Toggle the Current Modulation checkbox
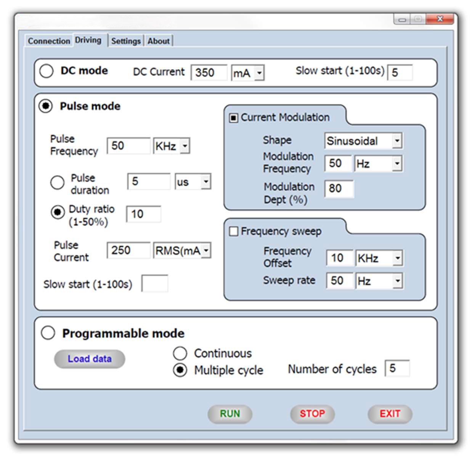 233,118
